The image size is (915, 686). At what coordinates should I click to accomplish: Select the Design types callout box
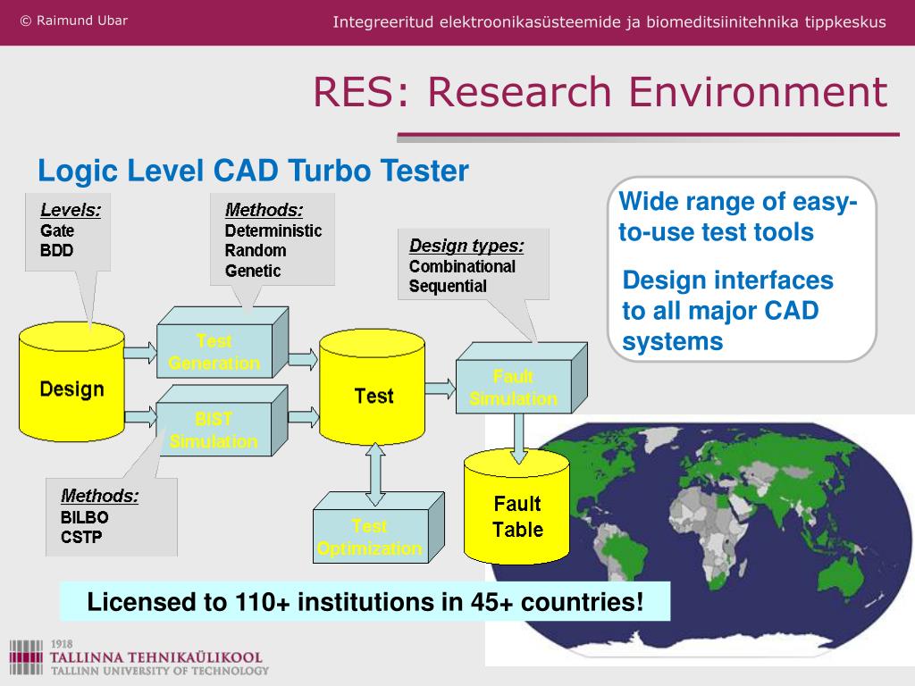pos(473,264)
